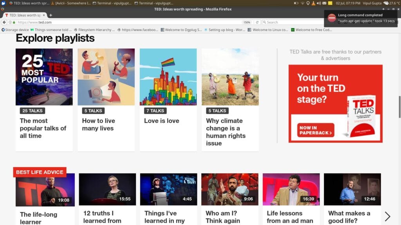Play the 9:06 Who am I thumbnail
Image resolution: width=401 pixels, height=225 pixels.
tap(230, 189)
